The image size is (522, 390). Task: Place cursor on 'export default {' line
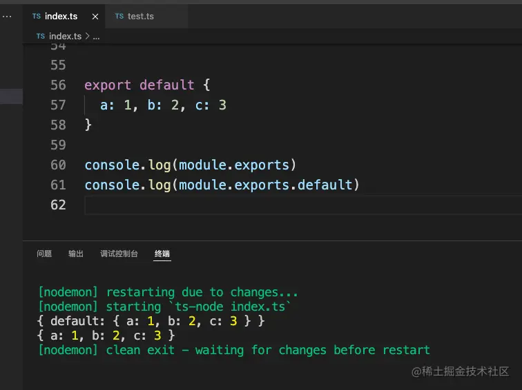[147, 85]
